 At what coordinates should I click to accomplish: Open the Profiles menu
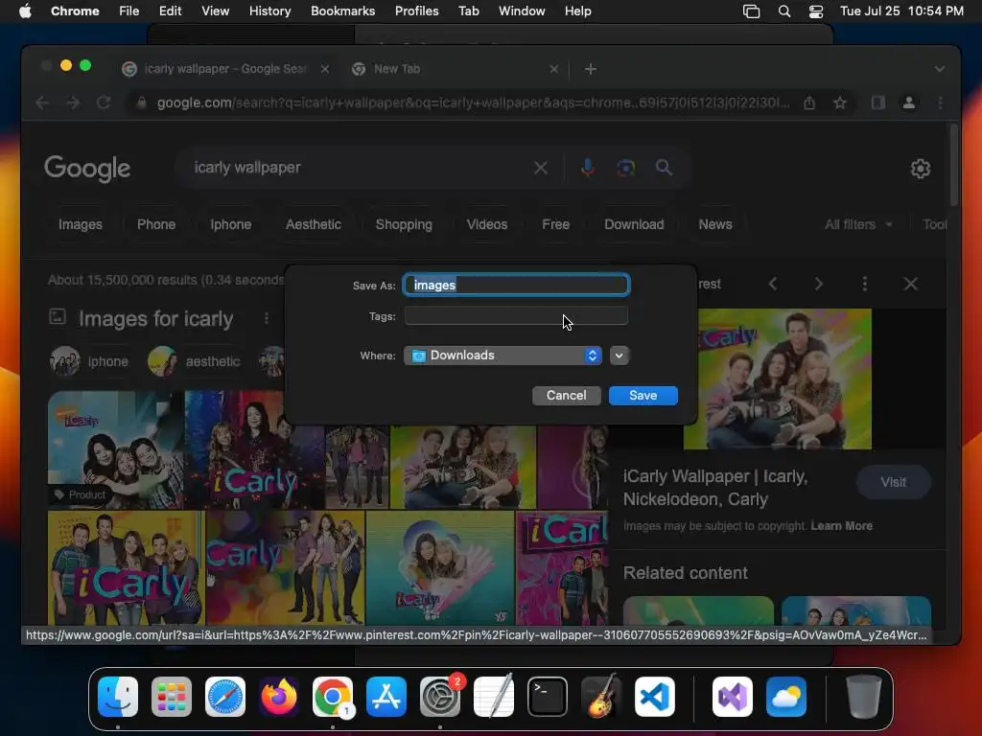pos(416,11)
